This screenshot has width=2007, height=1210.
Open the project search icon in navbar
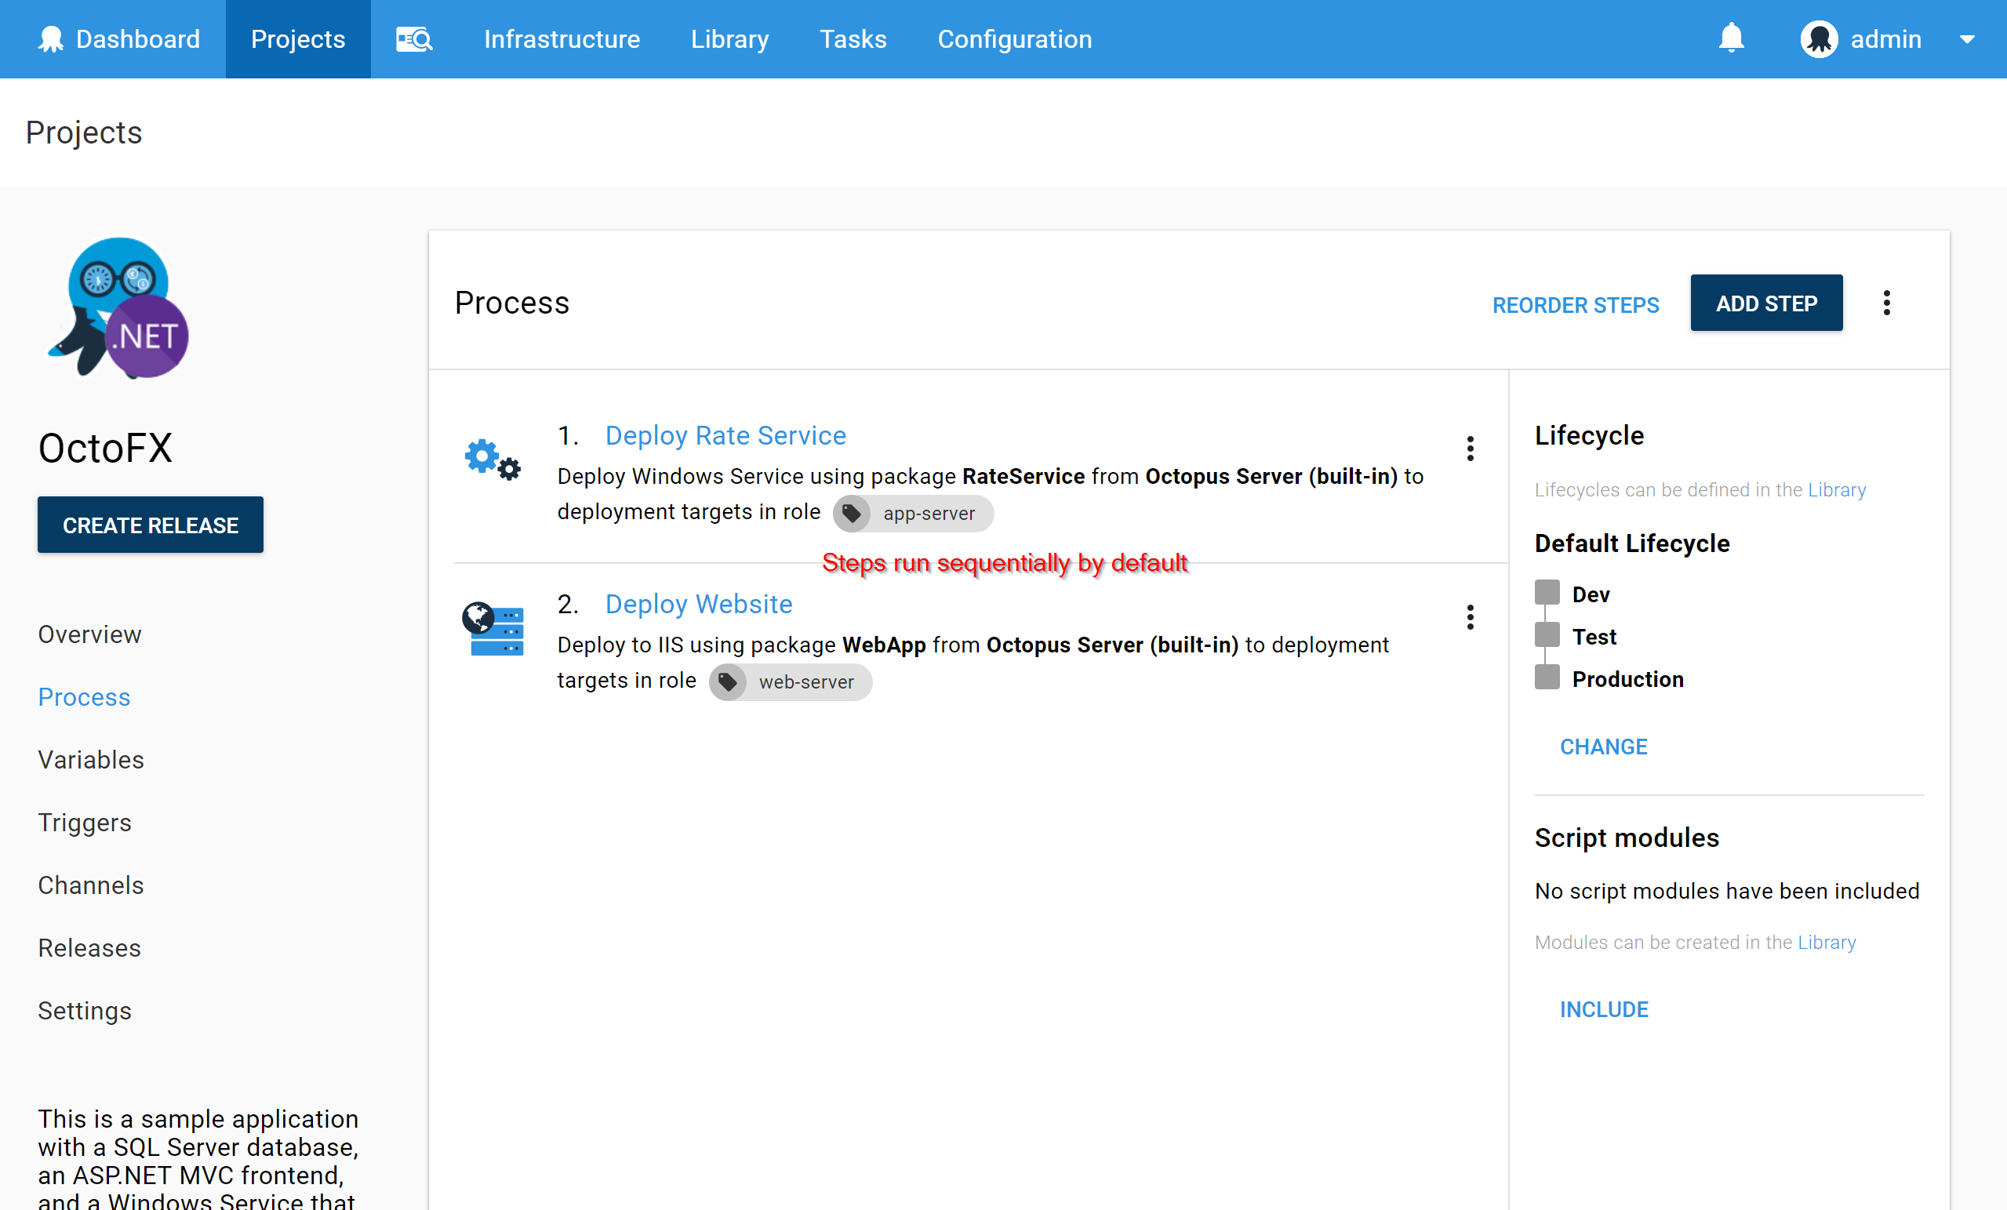414,39
